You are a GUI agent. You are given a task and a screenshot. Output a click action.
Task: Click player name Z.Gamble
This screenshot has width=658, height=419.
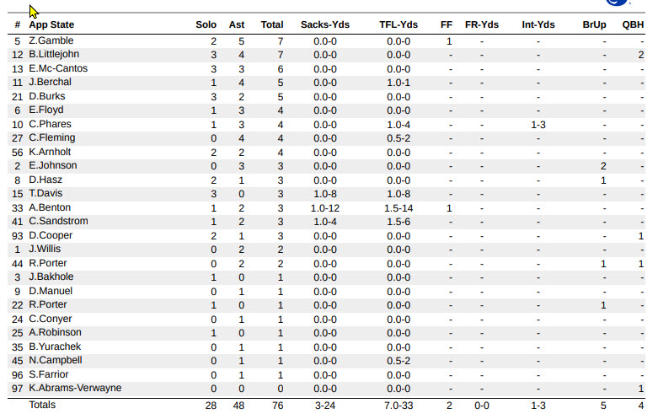tap(51, 40)
